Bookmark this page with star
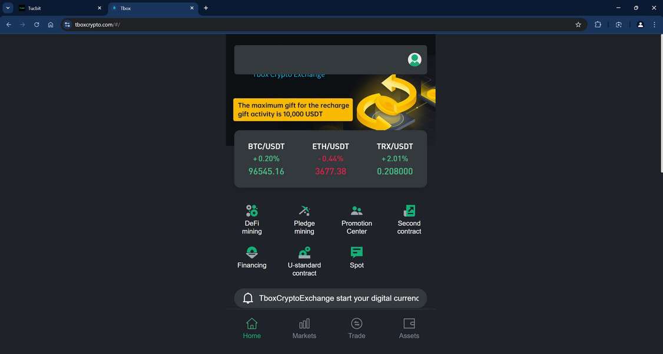The height and width of the screenshot is (354, 663). 578,25
